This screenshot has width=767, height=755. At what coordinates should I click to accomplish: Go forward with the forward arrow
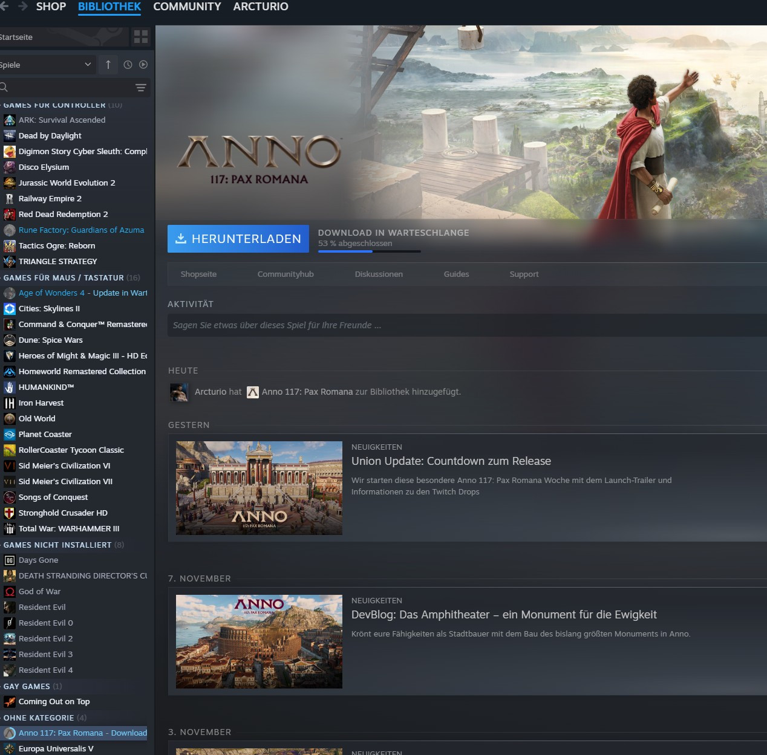coord(23,6)
